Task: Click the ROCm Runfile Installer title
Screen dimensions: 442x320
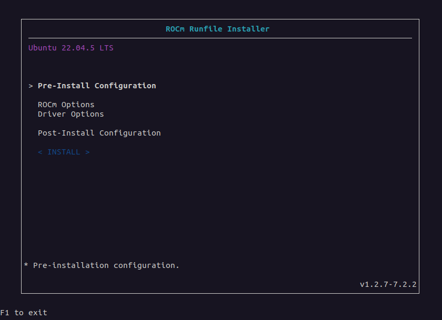Action: [x=217, y=29]
